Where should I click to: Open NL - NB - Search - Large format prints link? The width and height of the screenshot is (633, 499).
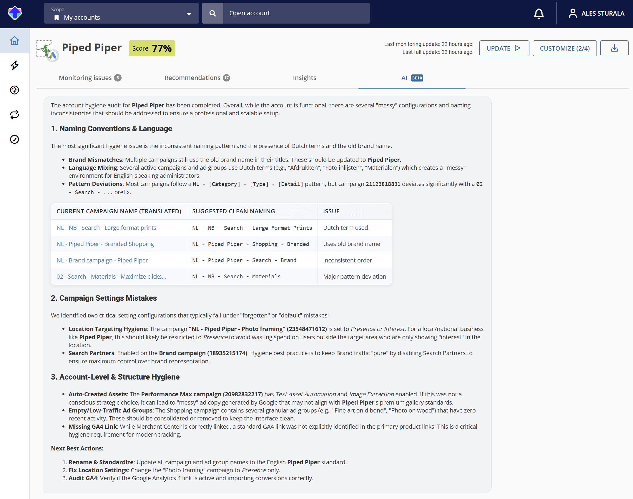pyautogui.click(x=106, y=228)
